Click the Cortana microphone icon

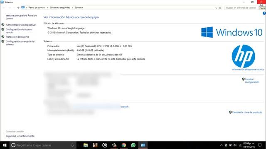[x=72, y=145]
